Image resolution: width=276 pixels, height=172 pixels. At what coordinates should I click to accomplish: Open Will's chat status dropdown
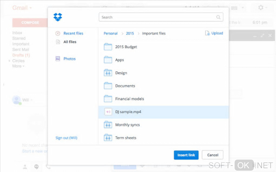click(31, 100)
